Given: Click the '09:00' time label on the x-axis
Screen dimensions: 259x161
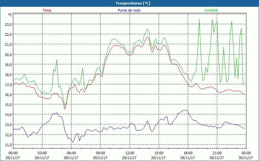Looking at the screenshot, I should 100,153.
